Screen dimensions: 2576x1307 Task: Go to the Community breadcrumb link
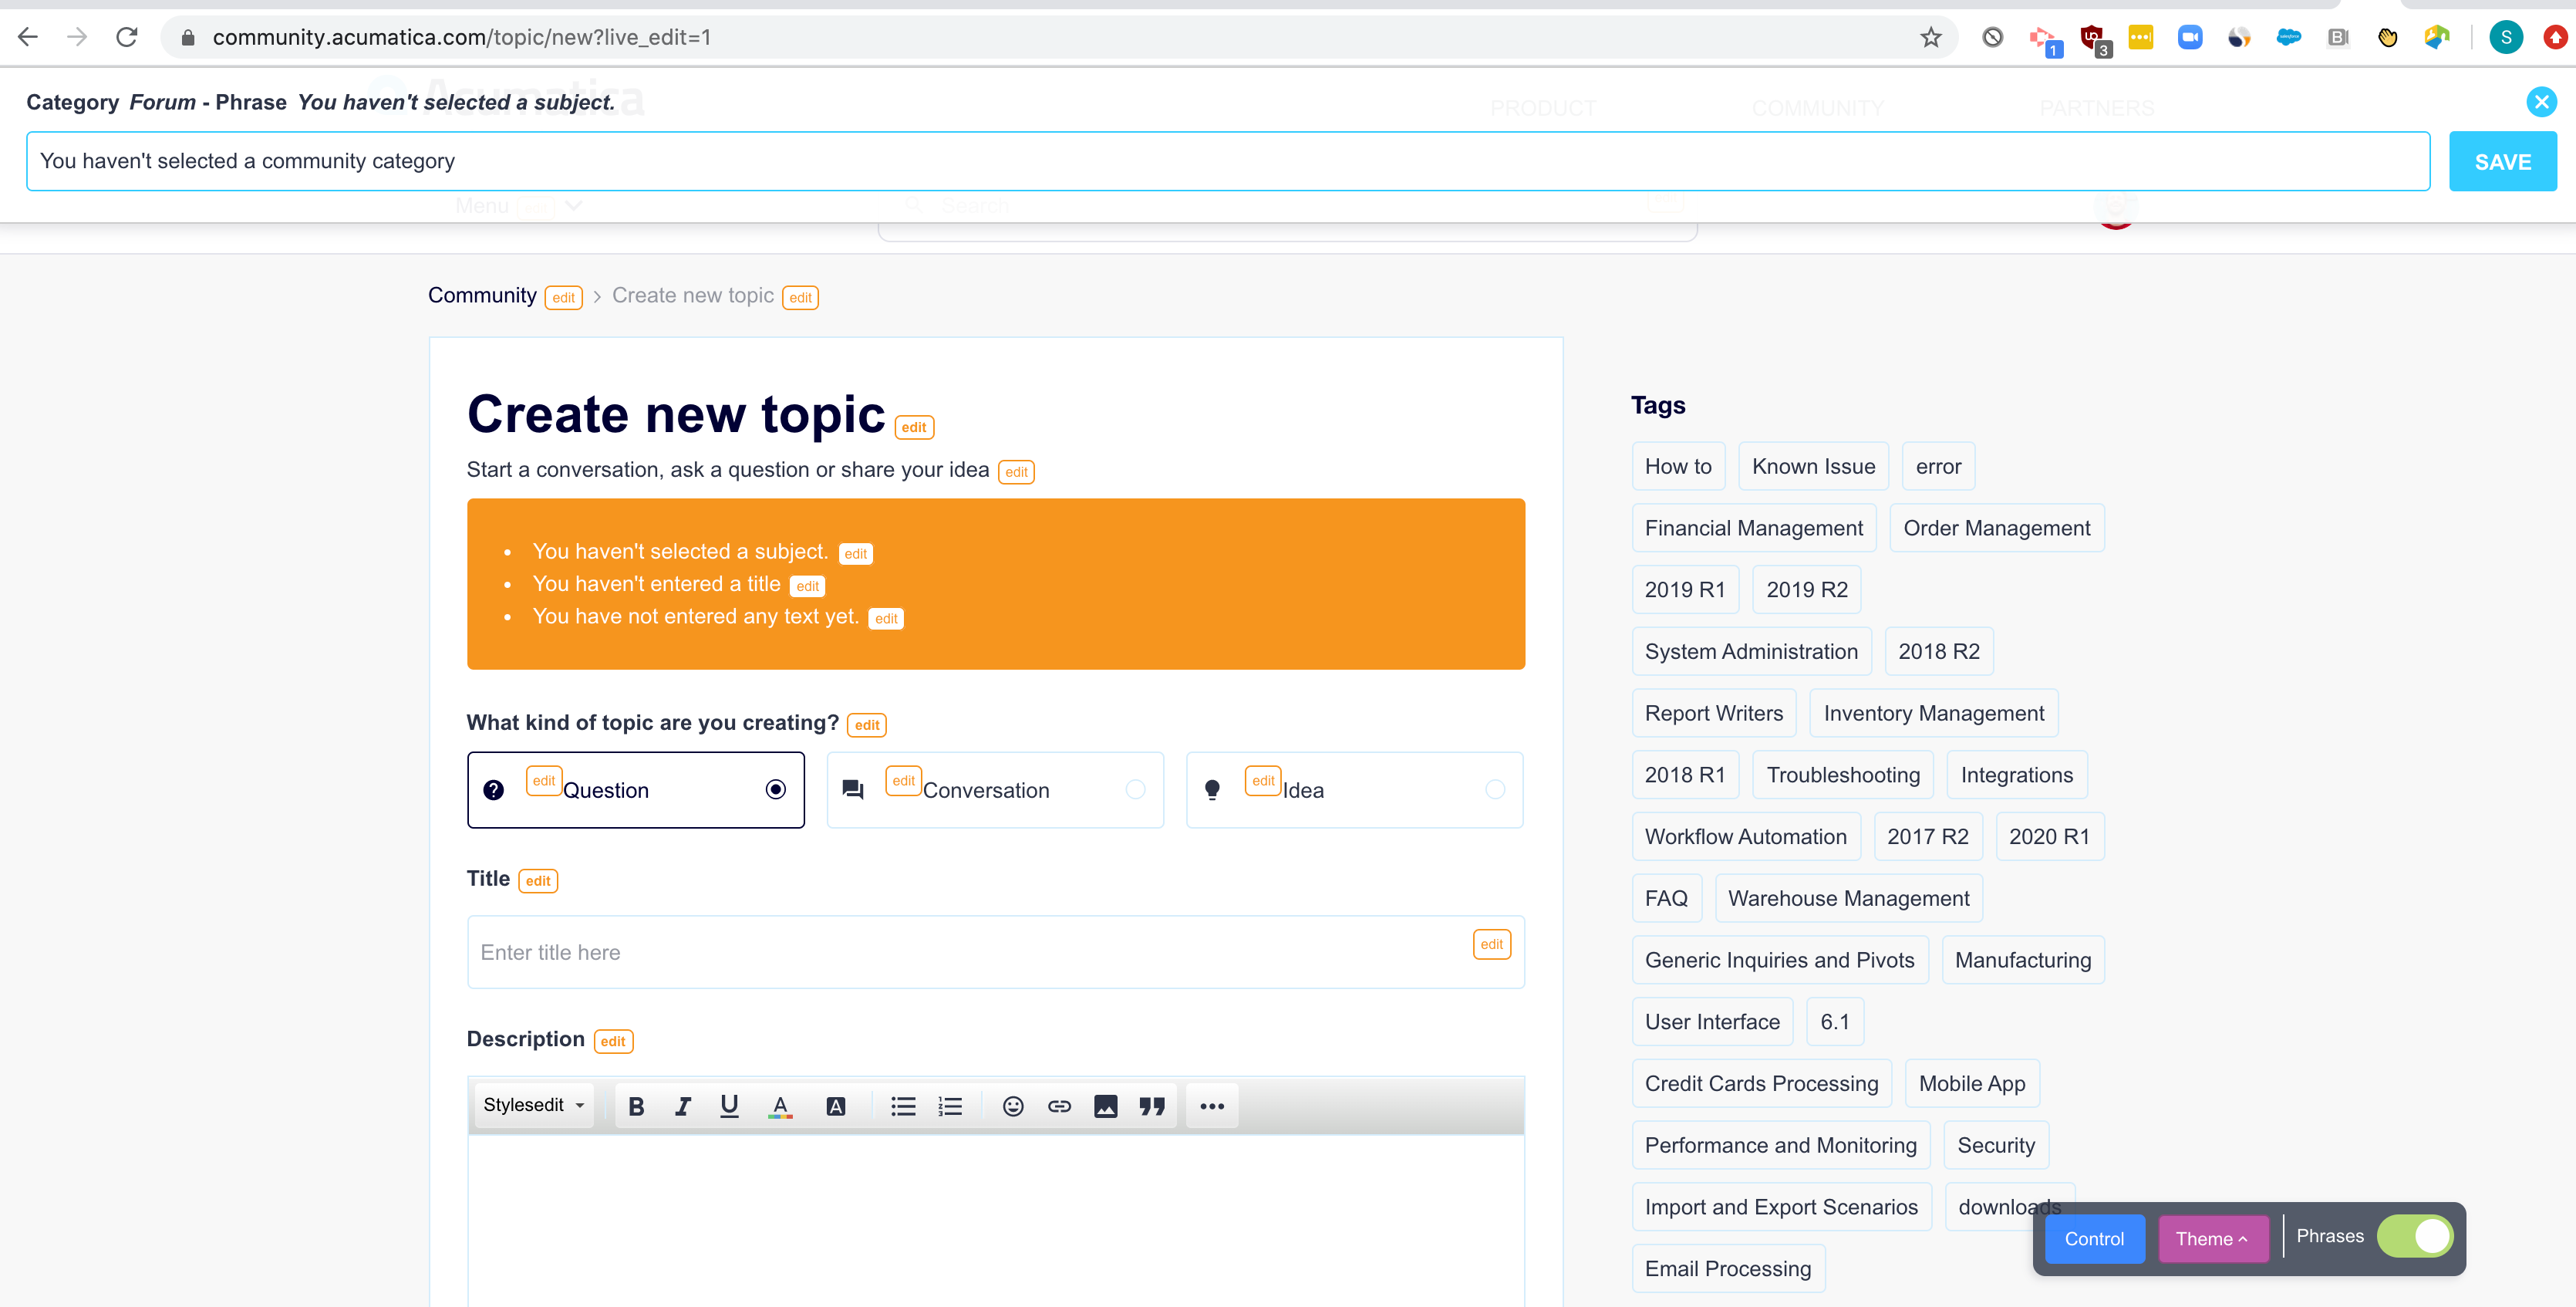coord(482,295)
